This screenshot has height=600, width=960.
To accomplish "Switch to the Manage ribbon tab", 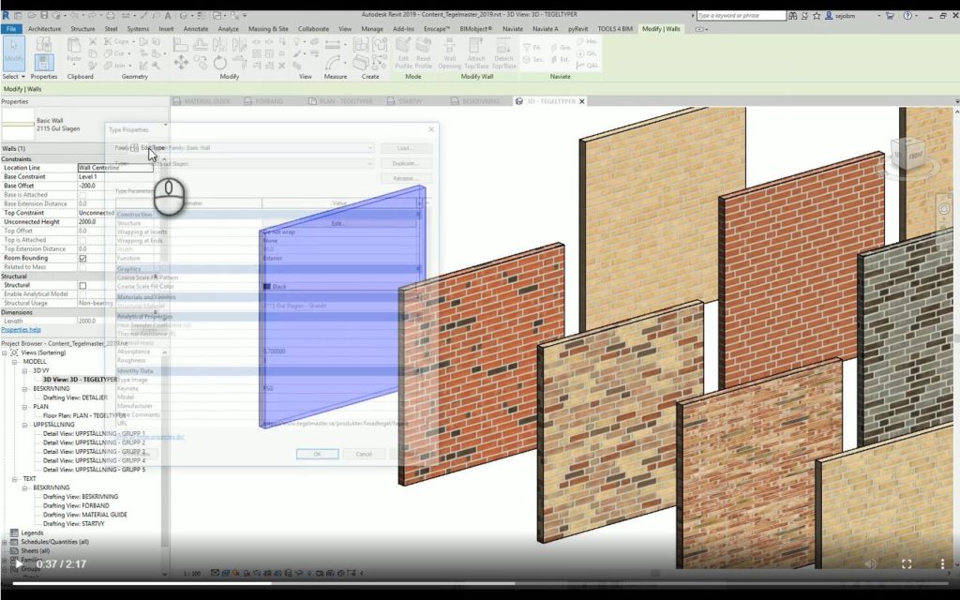I will pos(372,29).
